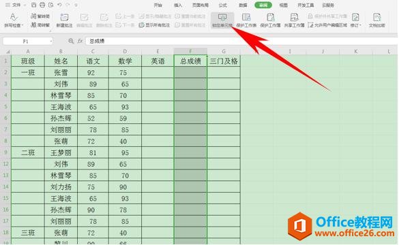Open 保护工作簿 protect workbook
Viewport: 399px width, 245px height.
pyautogui.click(x=270, y=20)
